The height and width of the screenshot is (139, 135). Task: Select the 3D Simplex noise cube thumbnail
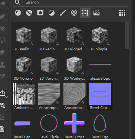[100, 36]
